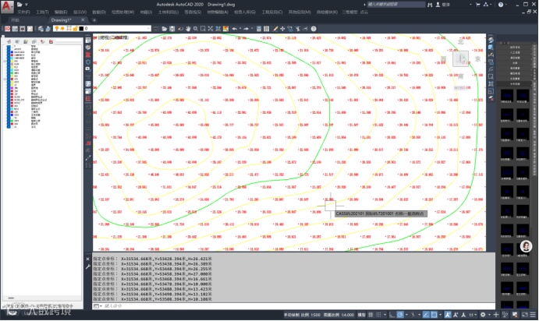The width and height of the screenshot is (539, 321).
Task: Toggle ortho mode in status bar
Action: pos(392,315)
